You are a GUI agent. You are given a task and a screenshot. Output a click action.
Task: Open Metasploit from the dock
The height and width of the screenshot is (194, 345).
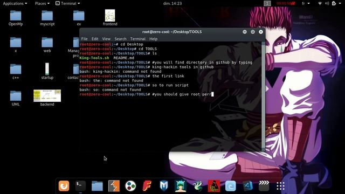coord(164,186)
